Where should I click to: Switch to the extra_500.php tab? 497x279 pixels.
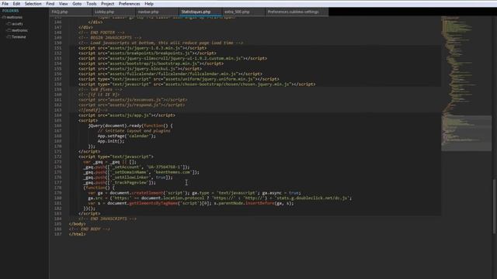(243, 12)
